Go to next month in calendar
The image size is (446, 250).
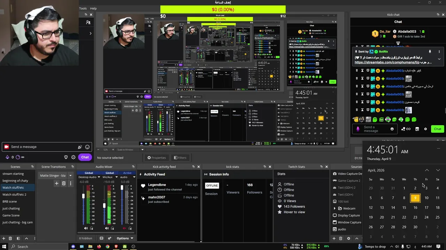[438, 170]
